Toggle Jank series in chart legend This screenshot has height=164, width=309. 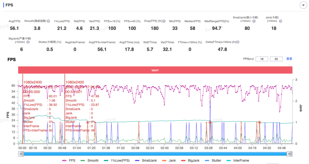(169, 160)
